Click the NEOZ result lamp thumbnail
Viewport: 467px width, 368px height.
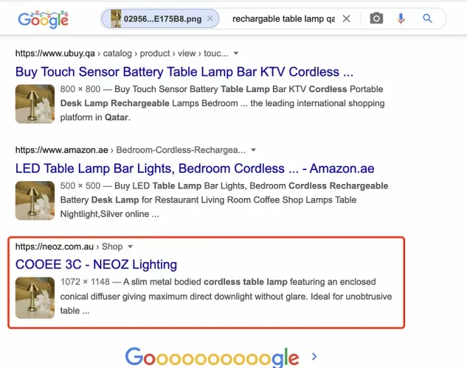point(35,298)
